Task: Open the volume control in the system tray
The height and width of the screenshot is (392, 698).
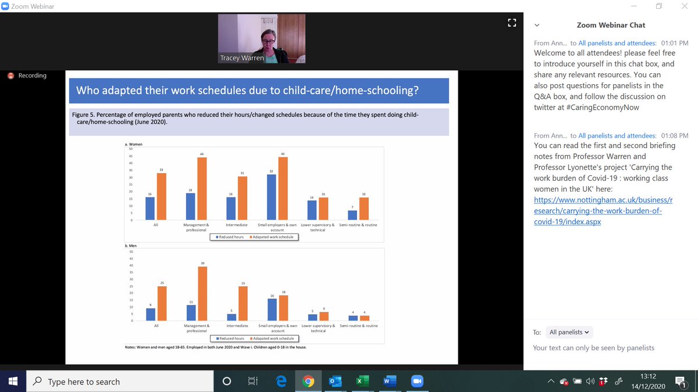Action: tap(590, 382)
